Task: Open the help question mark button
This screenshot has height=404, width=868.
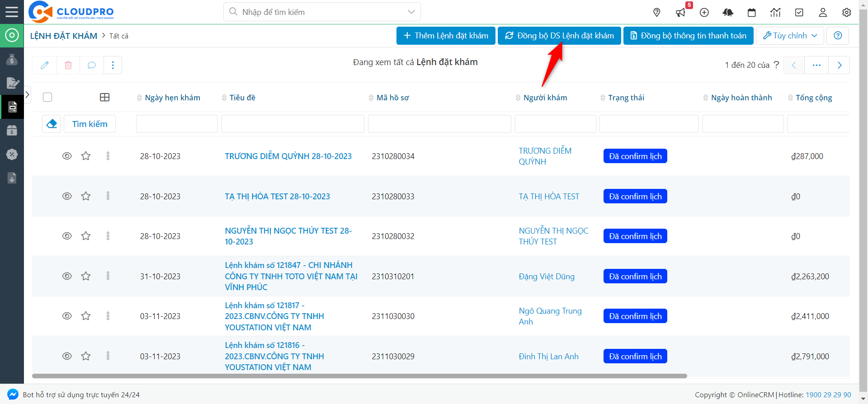Action: click(838, 36)
